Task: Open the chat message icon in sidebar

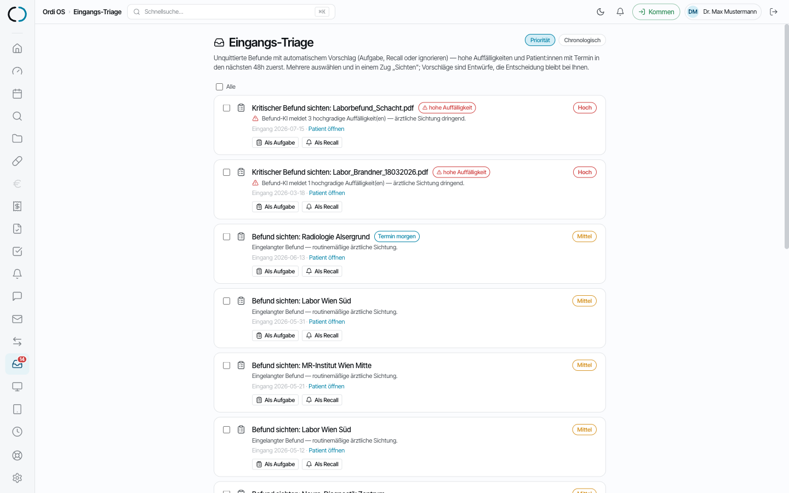Action: (x=17, y=296)
